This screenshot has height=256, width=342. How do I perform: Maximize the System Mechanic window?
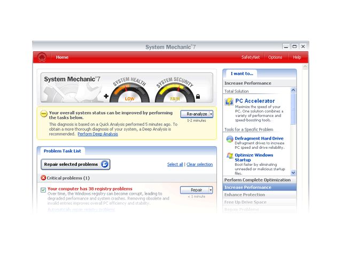[x=294, y=46]
